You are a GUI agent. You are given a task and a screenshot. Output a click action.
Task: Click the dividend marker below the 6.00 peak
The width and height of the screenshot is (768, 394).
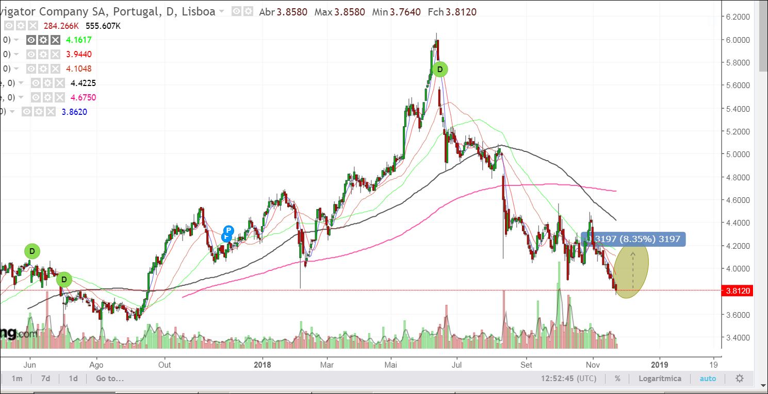pos(440,69)
